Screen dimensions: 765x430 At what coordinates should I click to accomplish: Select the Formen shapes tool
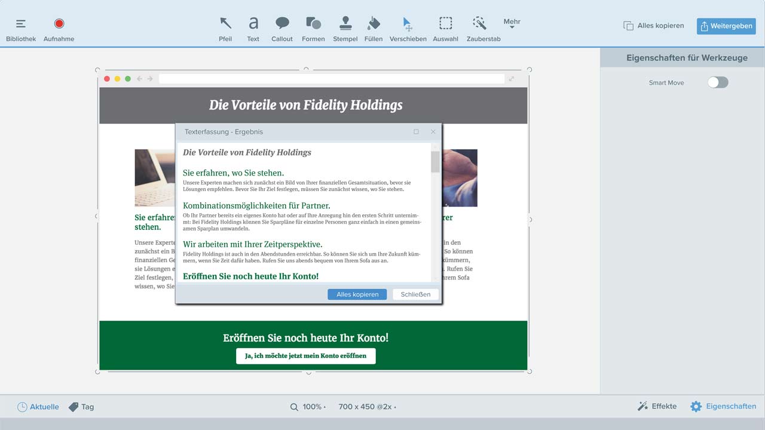pos(313,28)
